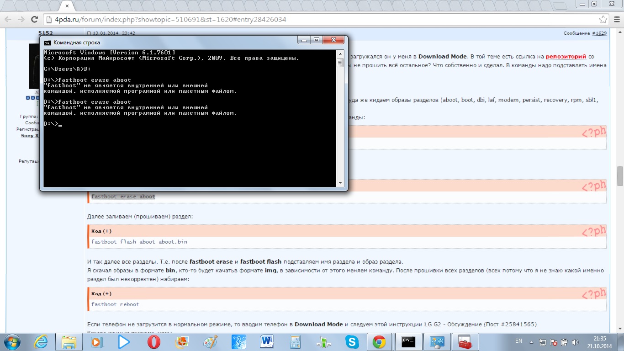This screenshot has height=351, width=624.
Task: Launch Internet Explorer from the taskbar
Action: pos(41,342)
